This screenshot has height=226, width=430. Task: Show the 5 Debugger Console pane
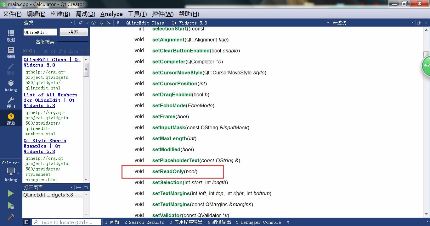coord(258,222)
